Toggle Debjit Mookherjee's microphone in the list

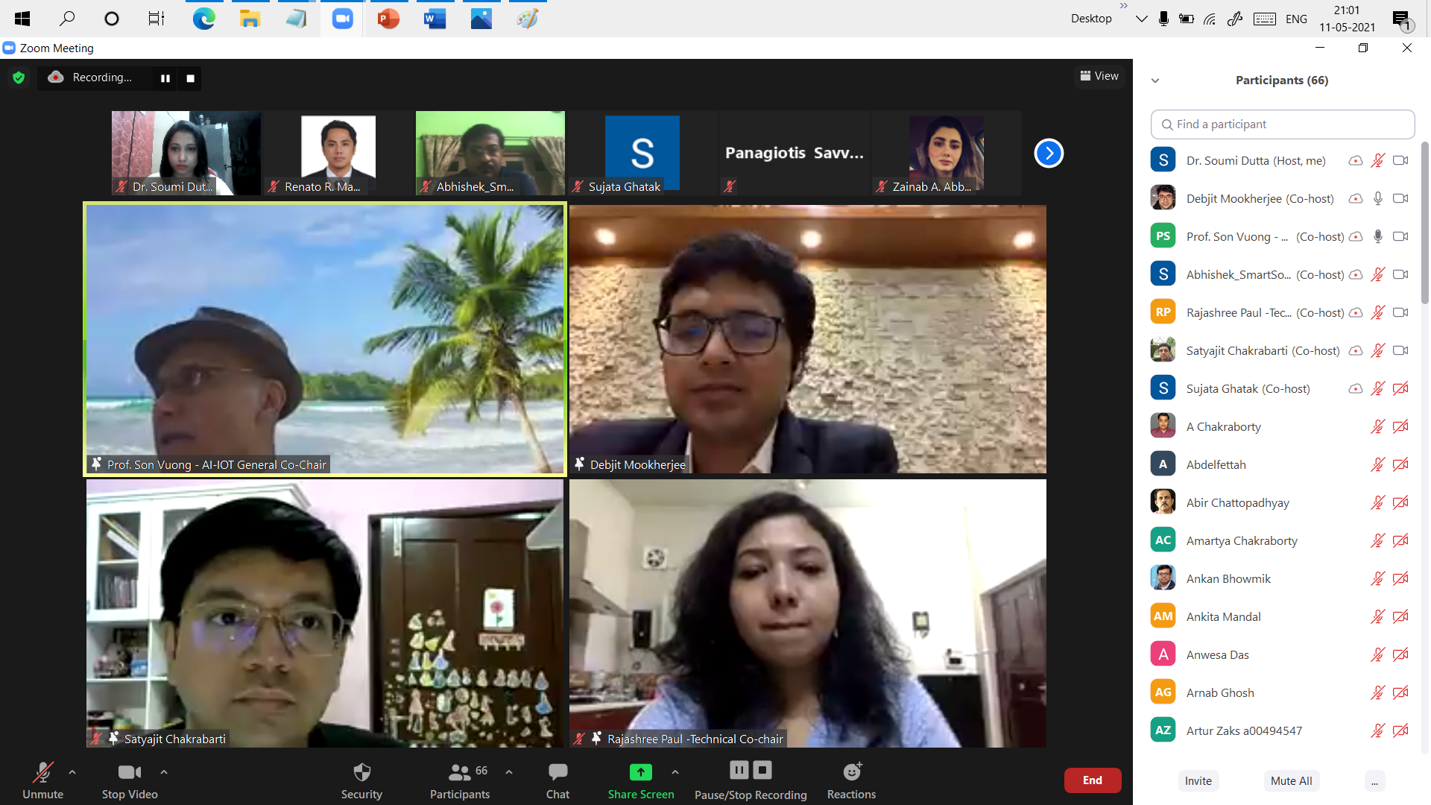tap(1378, 198)
